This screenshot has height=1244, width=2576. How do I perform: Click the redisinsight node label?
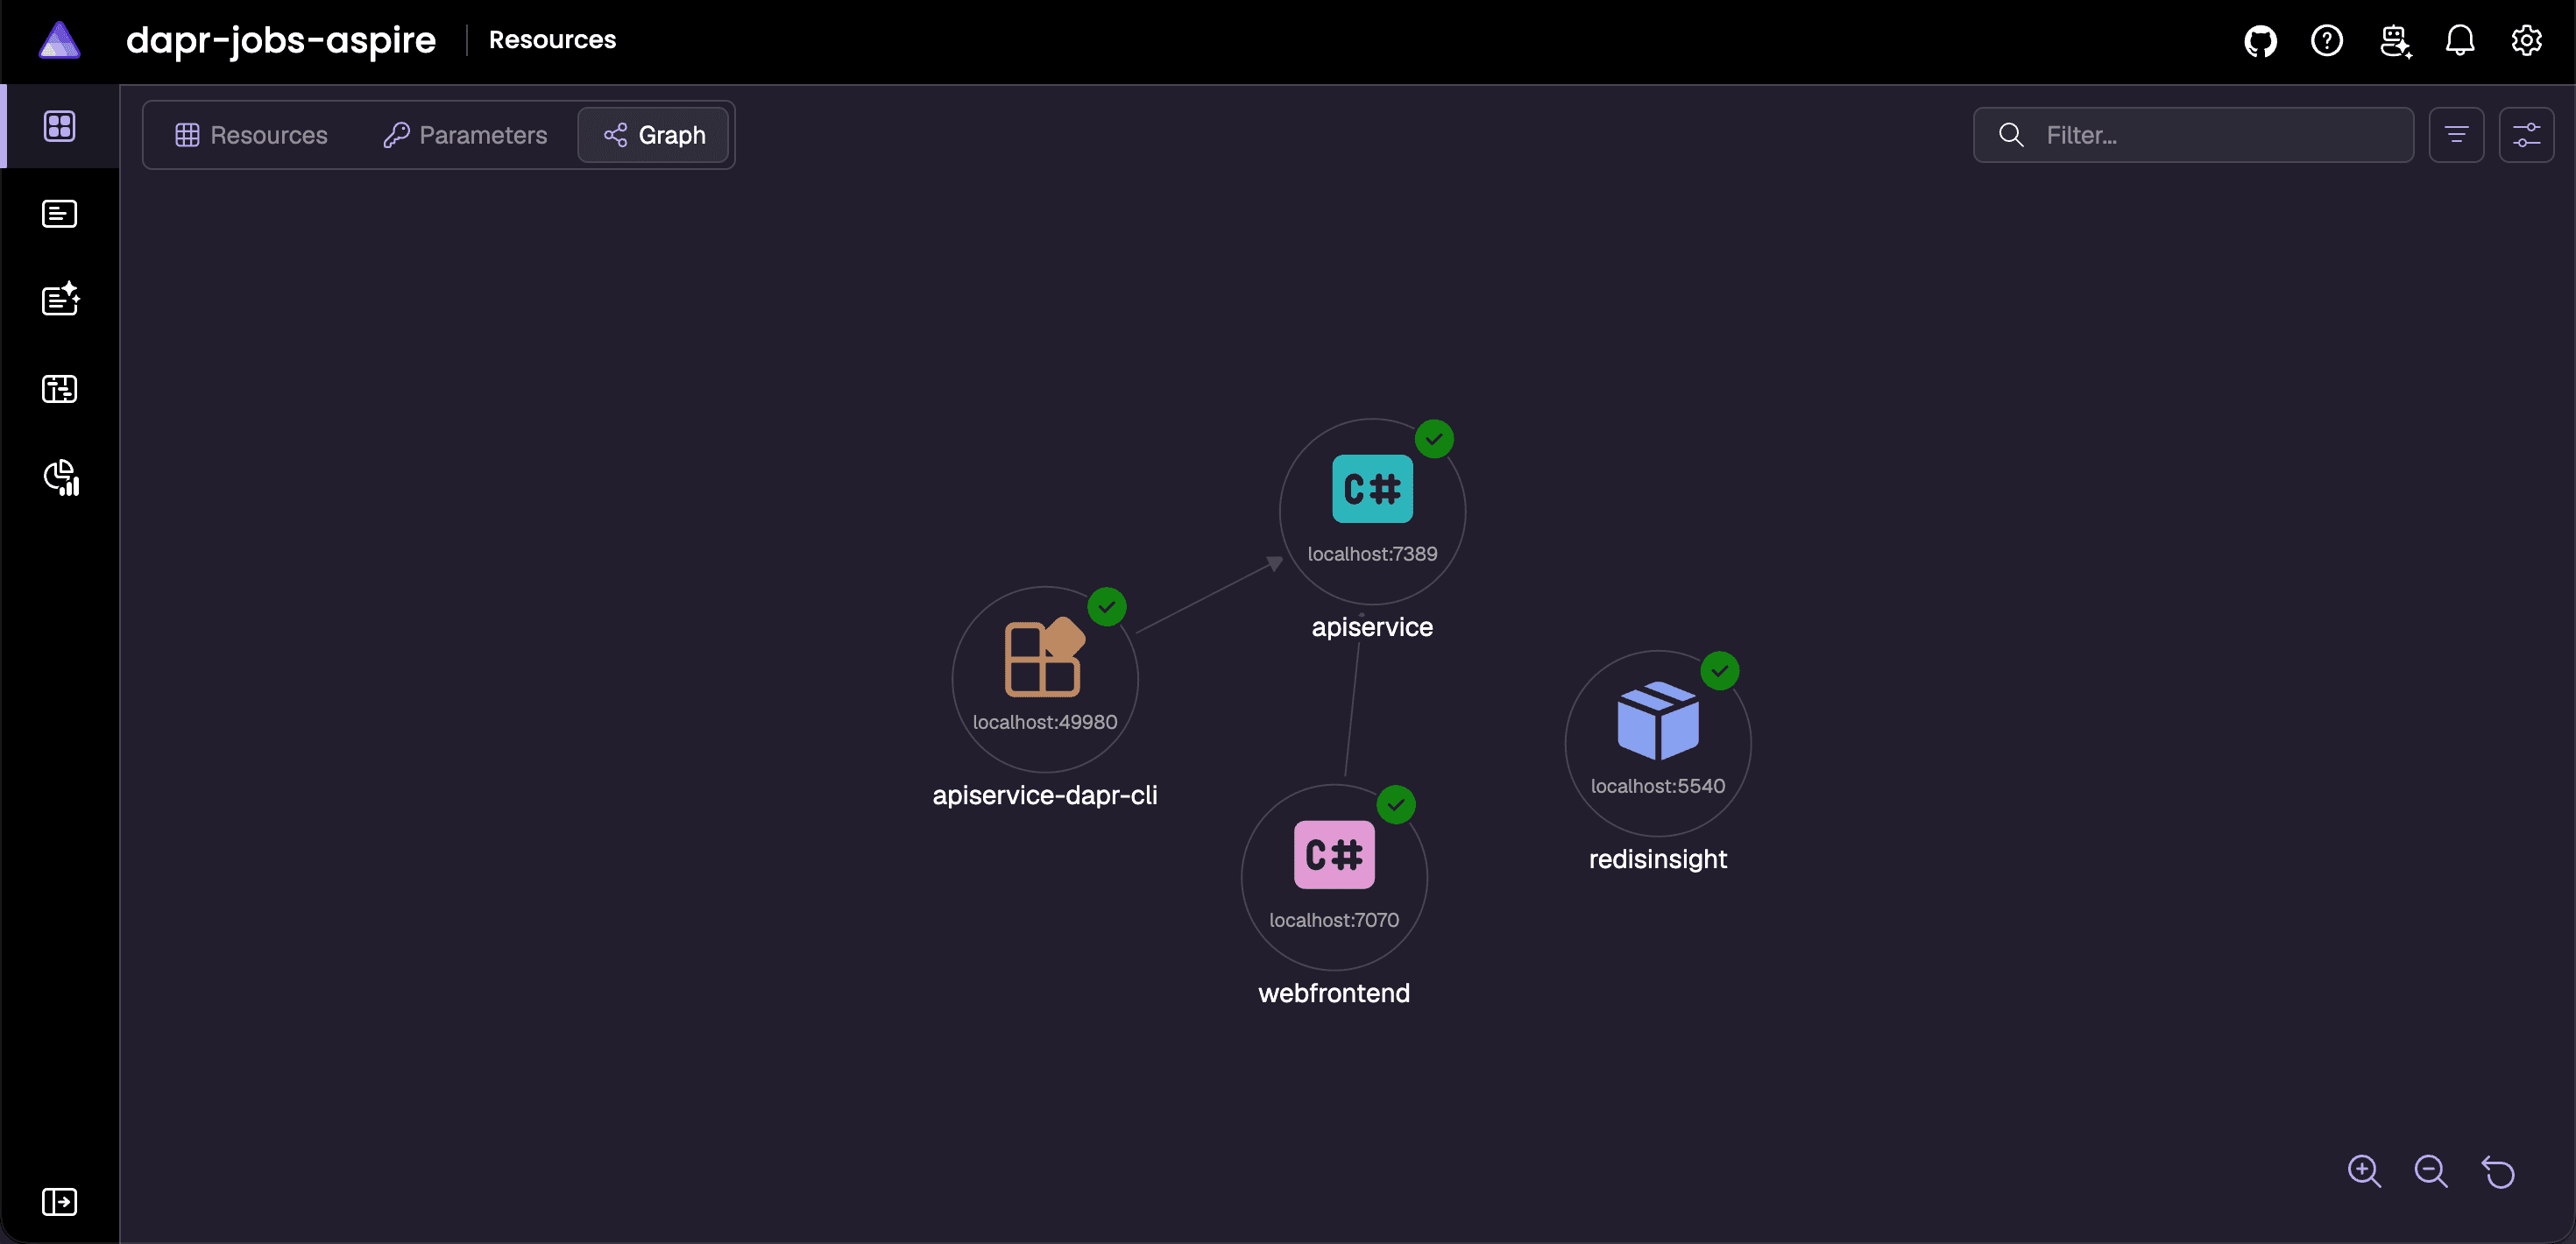1658,860
